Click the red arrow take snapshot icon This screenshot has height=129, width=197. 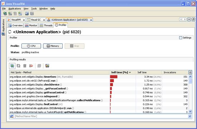point(31,66)
